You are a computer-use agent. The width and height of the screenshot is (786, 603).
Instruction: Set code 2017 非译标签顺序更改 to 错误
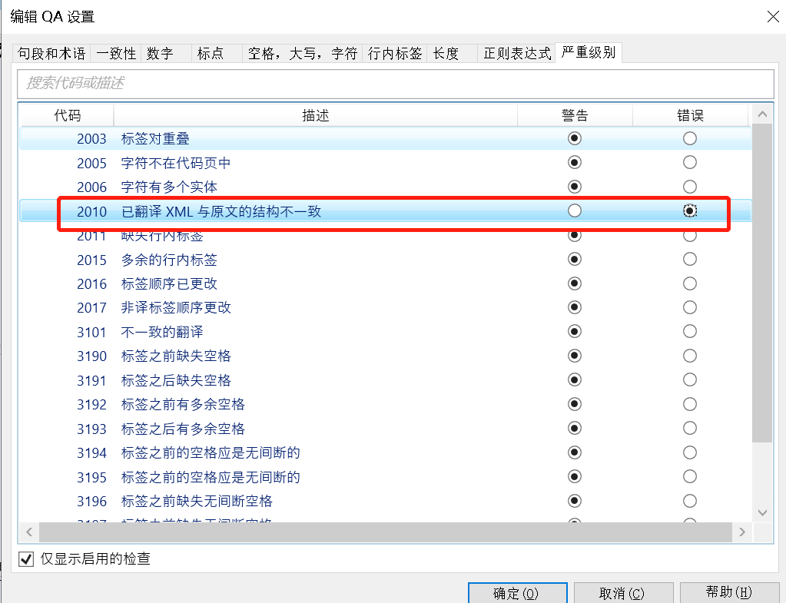click(690, 307)
